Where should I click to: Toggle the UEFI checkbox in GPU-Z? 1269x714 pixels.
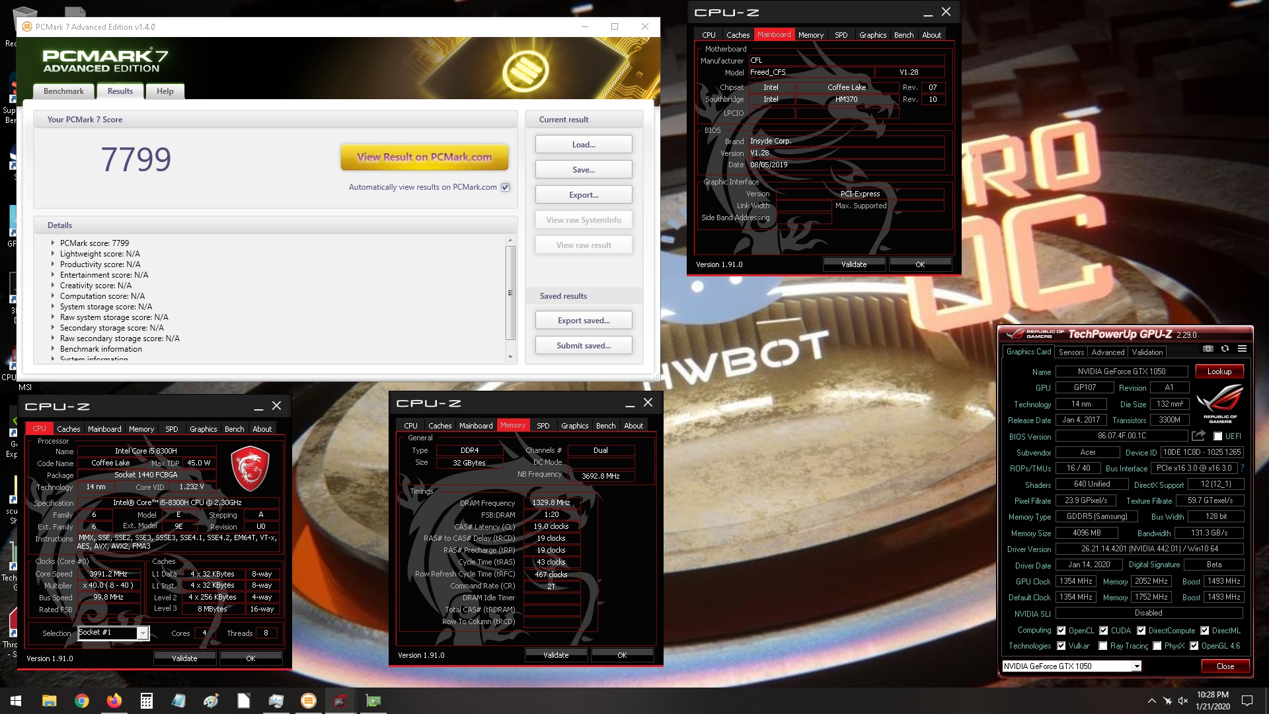coord(1217,436)
